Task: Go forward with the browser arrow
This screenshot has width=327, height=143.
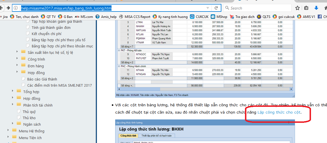Action: pyautogui.click(x=8, y=8)
